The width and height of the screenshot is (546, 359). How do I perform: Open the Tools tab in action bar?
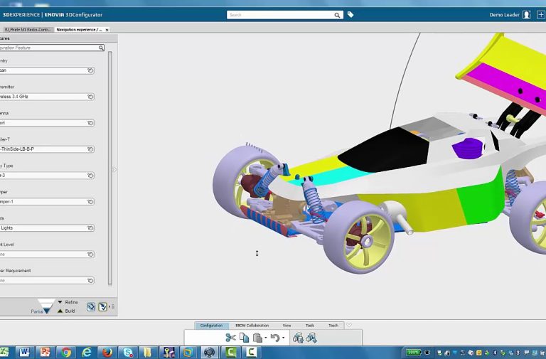(310, 326)
